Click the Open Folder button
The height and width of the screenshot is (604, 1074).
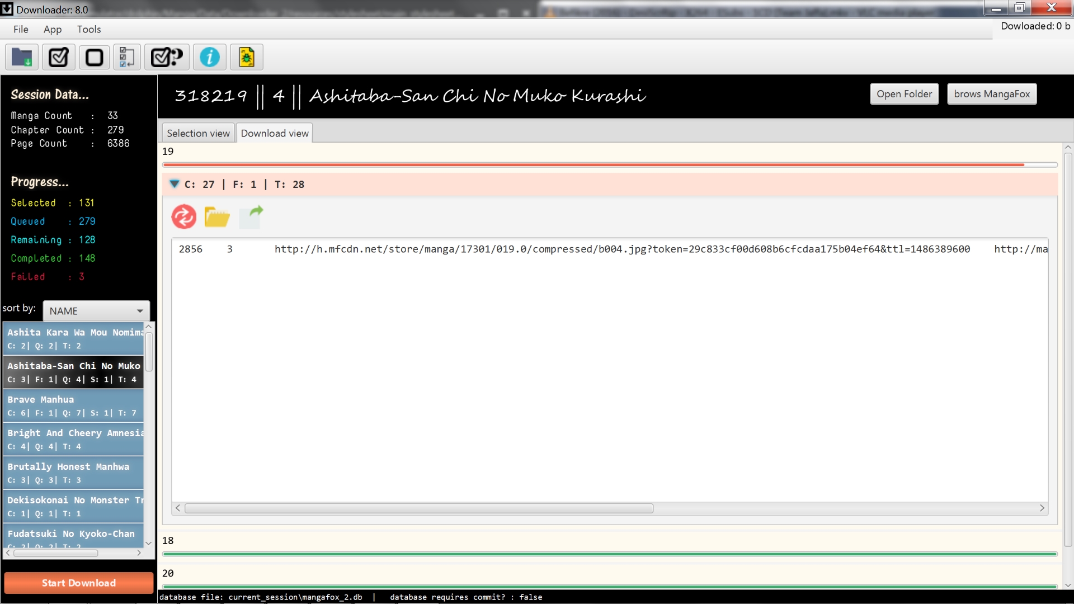pyautogui.click(x=904, y=94)
